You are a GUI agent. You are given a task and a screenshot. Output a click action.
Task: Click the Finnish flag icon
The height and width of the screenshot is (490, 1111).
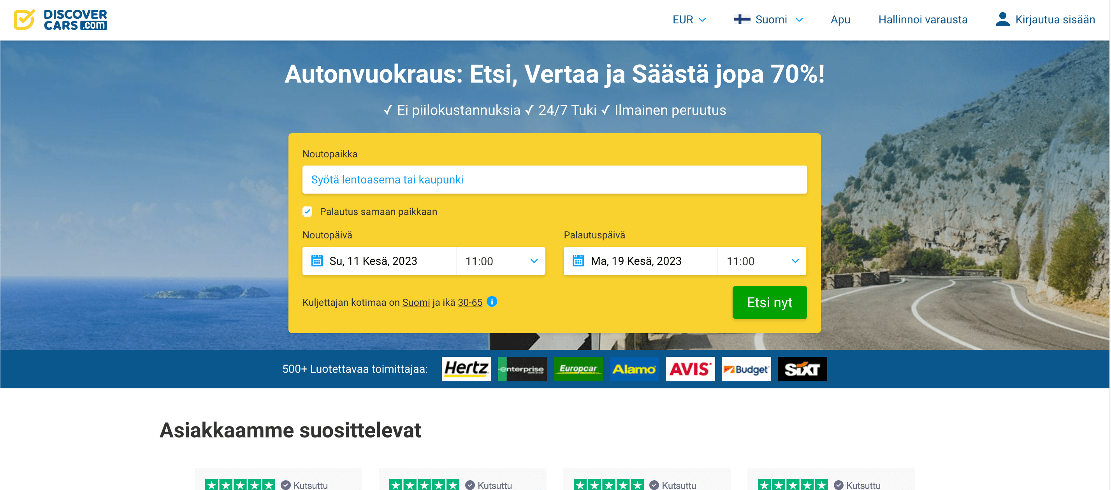pos(742,20)
